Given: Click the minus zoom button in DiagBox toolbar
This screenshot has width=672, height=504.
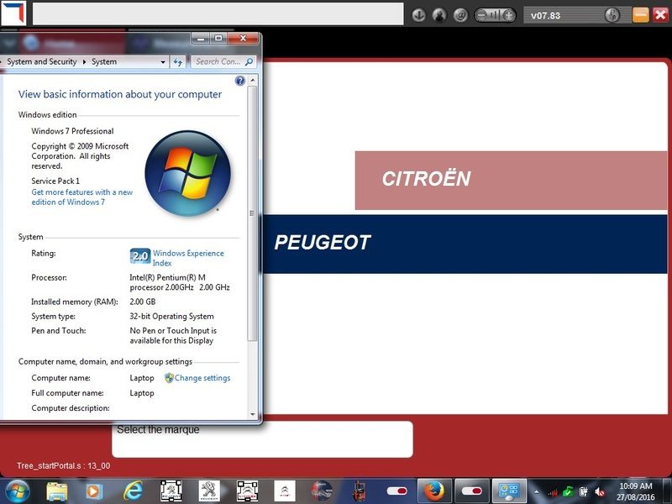Looking at the screenshot, I should pyautogui.click(x=481, y=15).
